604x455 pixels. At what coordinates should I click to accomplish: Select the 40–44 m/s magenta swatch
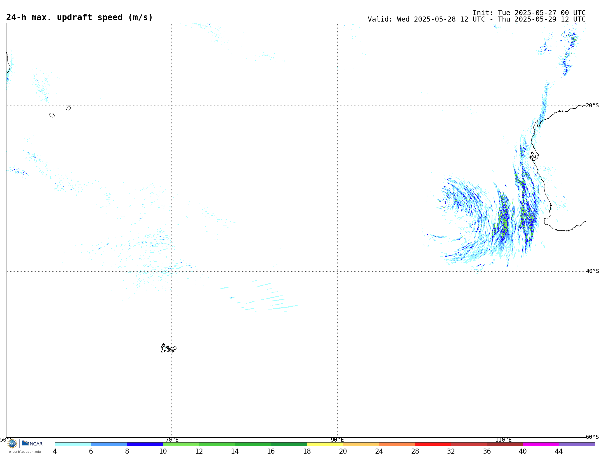point(541,444)
